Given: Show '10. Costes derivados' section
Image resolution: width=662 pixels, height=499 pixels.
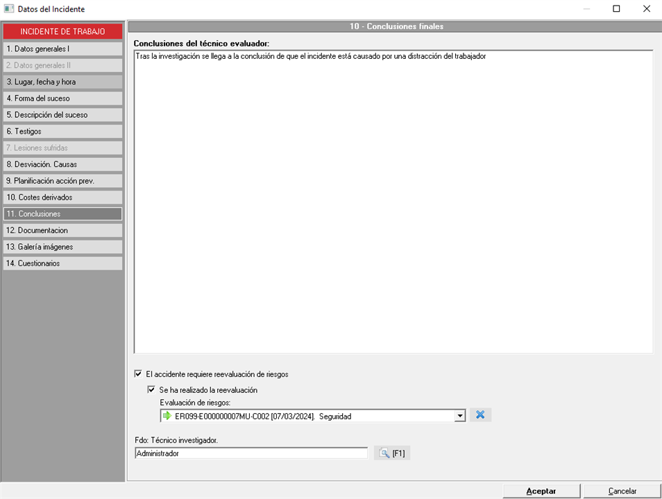Looking at the screenshot, I should click(62, 198).
